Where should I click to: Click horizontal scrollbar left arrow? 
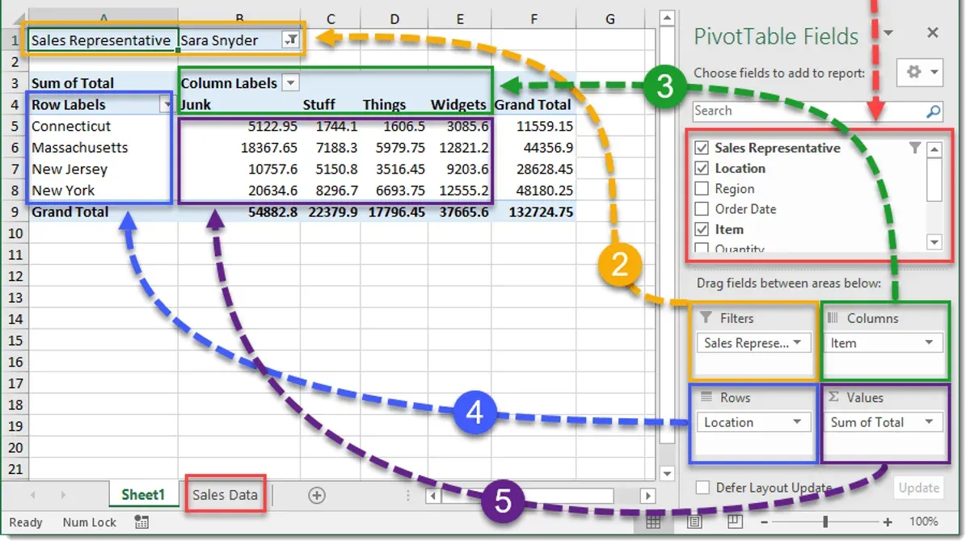pyautogui.click(x=434, y=496)
